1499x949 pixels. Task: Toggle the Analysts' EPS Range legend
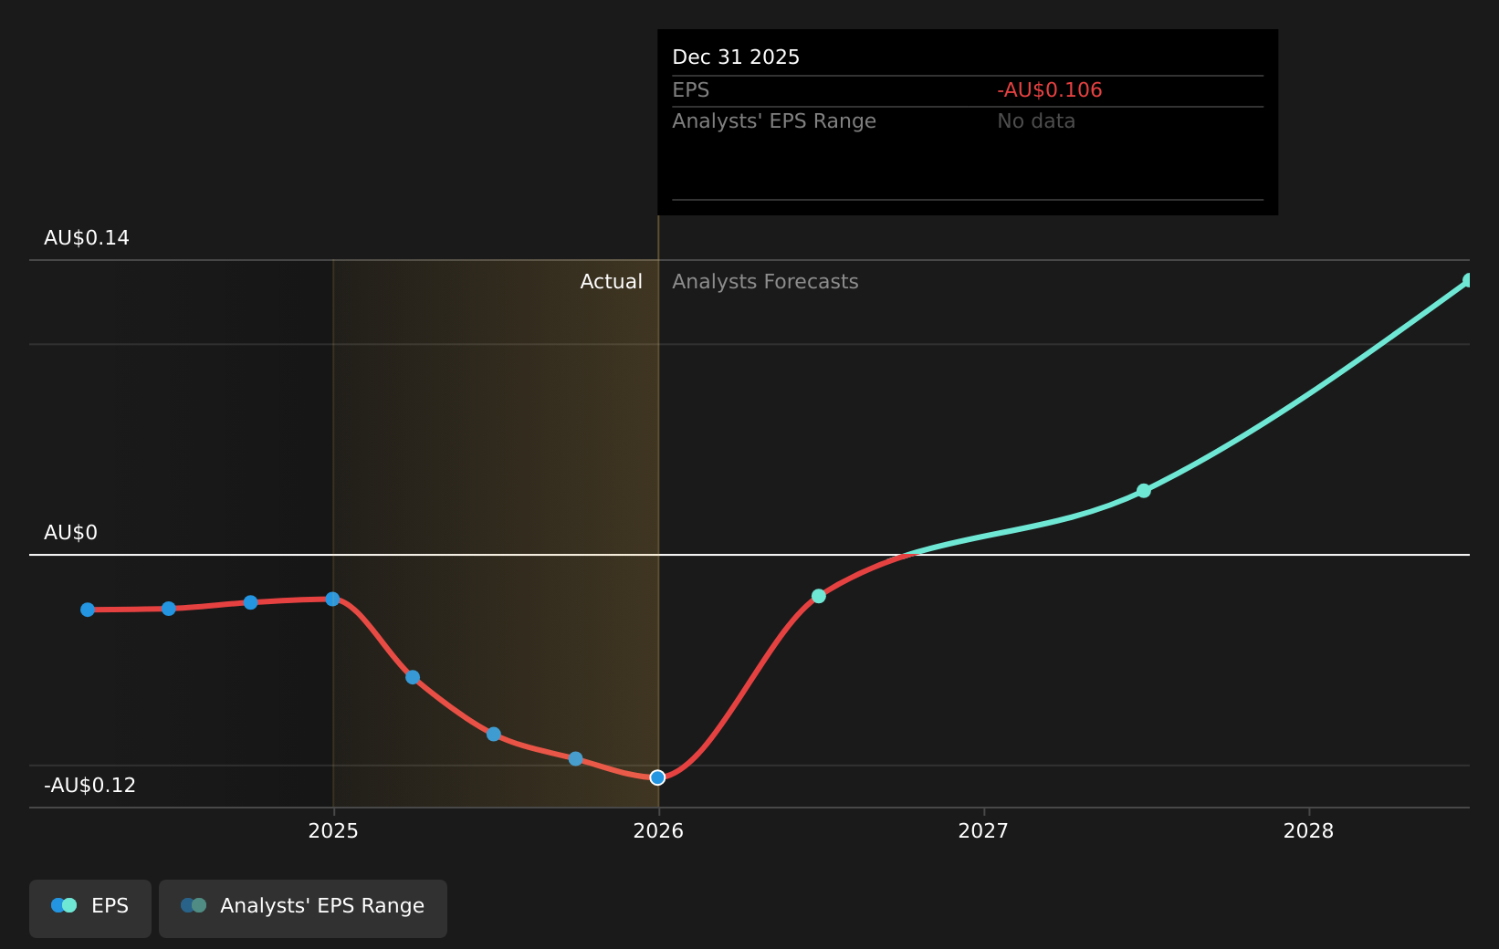click(x=303, y=908)
